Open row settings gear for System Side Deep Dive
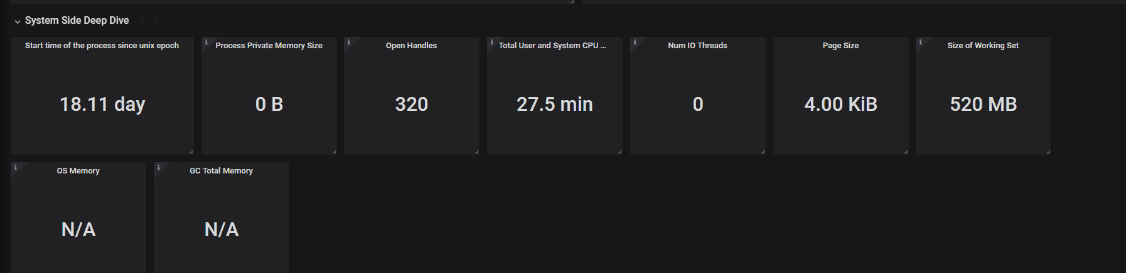Screen dimensions: 1126x273 click(x=142, y=21)
